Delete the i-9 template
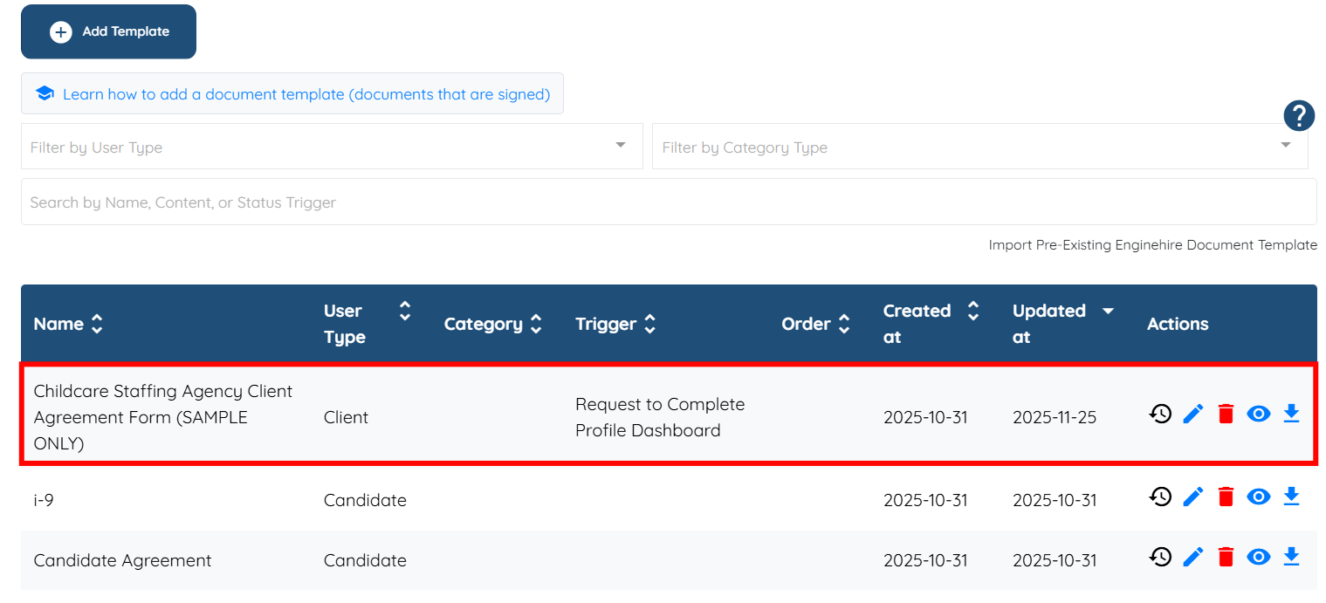Viewport: 1326px width, 603px height. tap(1226, 497)
